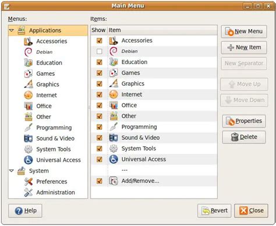
Task: Toggle the Other show checkbox
Action: pyautogui.click(x=100, y=116)
